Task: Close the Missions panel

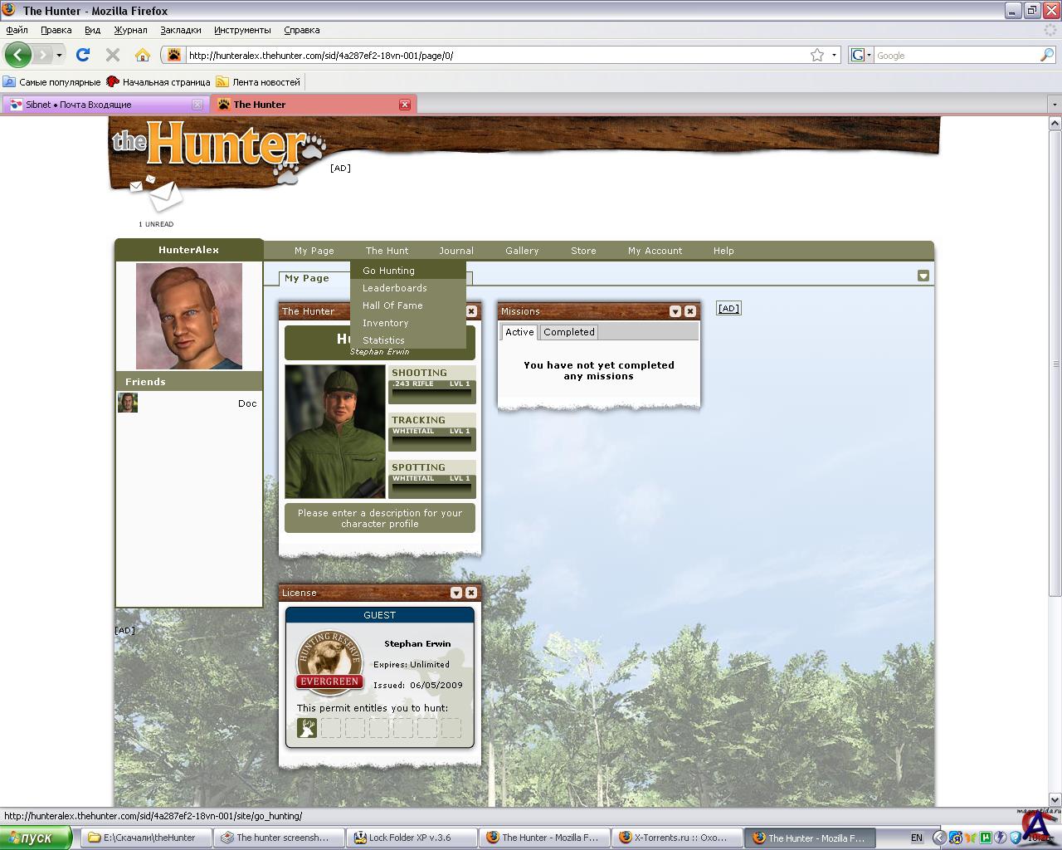Action: pyautogui.click(x=690, y=311)
